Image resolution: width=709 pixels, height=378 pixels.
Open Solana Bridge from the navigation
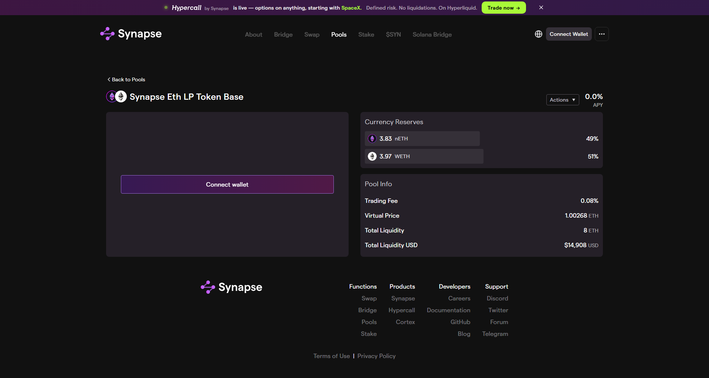432,34
